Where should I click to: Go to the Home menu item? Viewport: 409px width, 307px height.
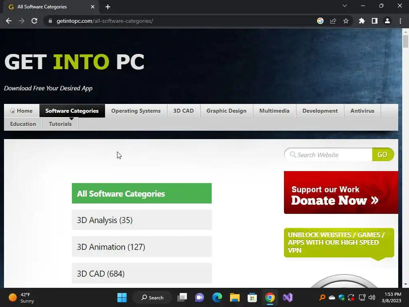[x=22, y=111]
